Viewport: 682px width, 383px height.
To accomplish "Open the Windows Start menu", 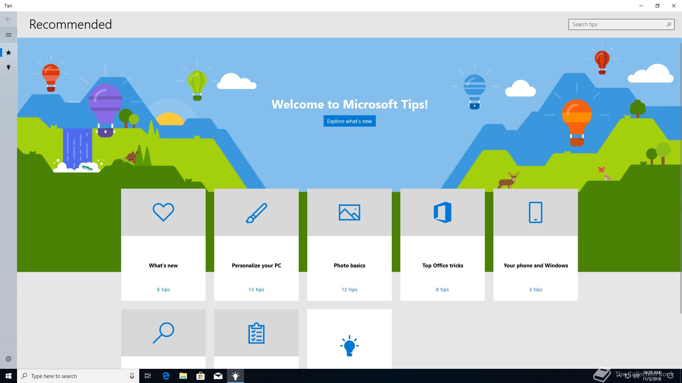I will (x=9, y=376).
